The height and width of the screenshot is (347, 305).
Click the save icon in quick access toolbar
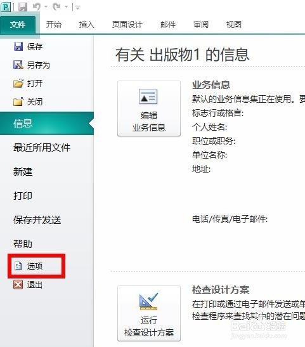23,7
